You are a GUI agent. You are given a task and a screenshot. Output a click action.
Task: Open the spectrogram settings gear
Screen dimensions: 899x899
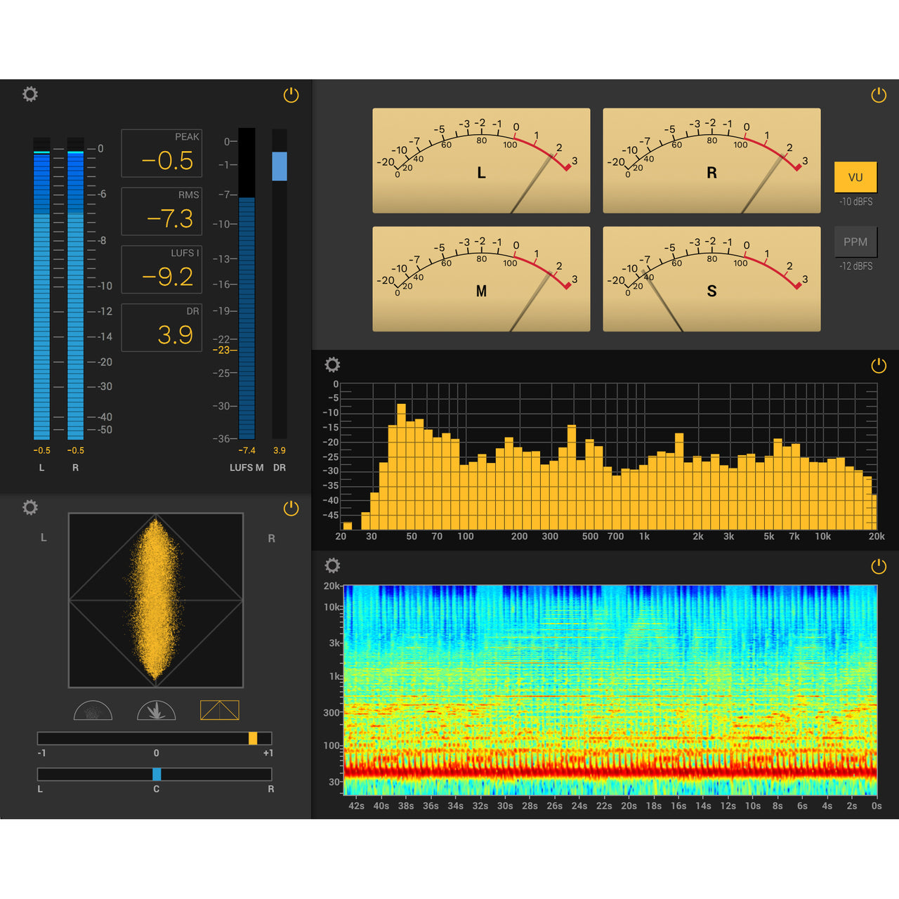(x=332, y=565)
